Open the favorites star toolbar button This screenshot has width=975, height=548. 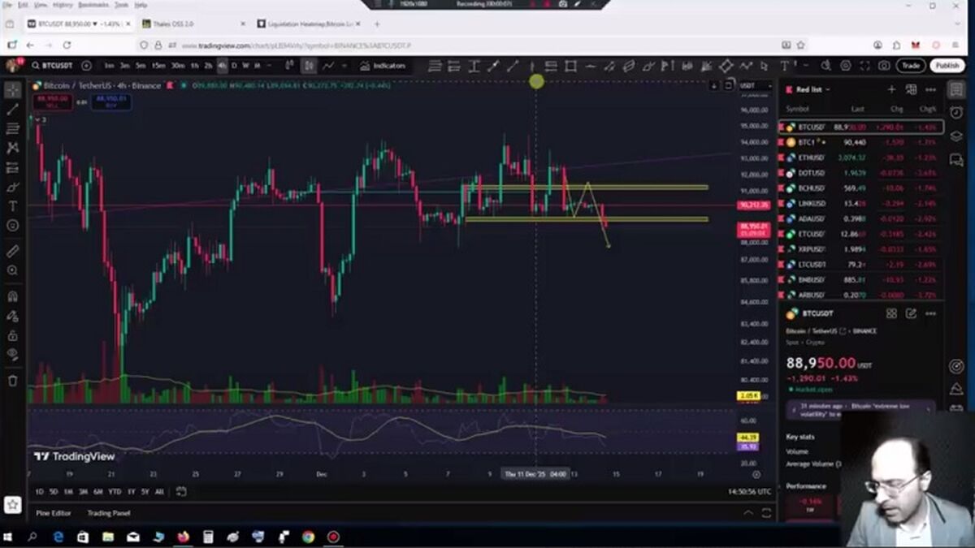click(12, 504)
